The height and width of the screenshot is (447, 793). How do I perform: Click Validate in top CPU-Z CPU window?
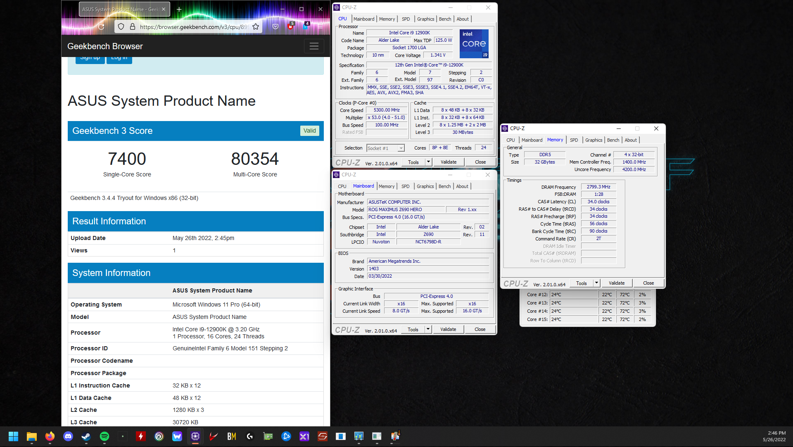[449, 162]
